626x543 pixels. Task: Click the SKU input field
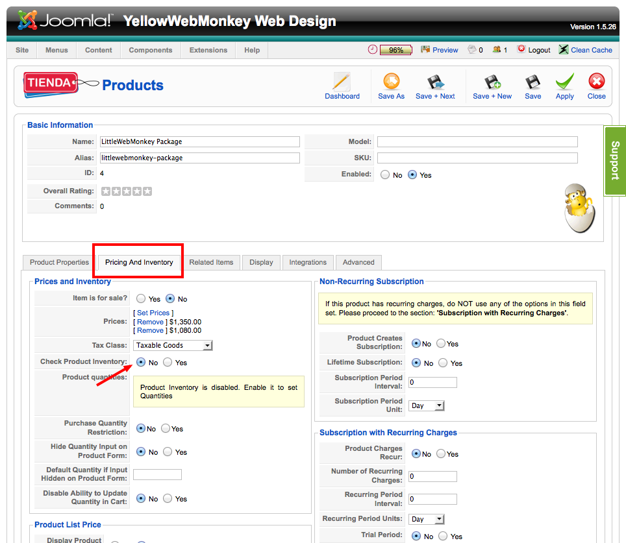[477, 158]
